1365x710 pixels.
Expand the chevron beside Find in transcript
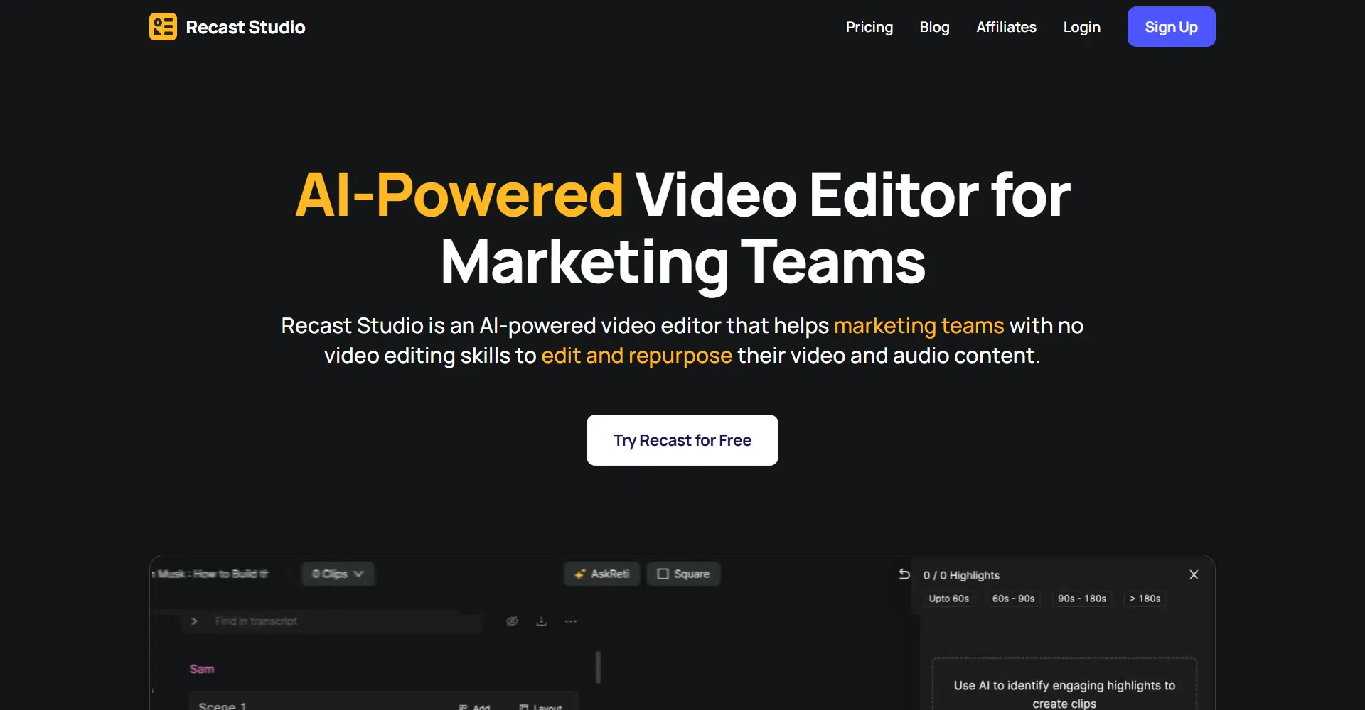pyautogui.click(x=194, y=621)
